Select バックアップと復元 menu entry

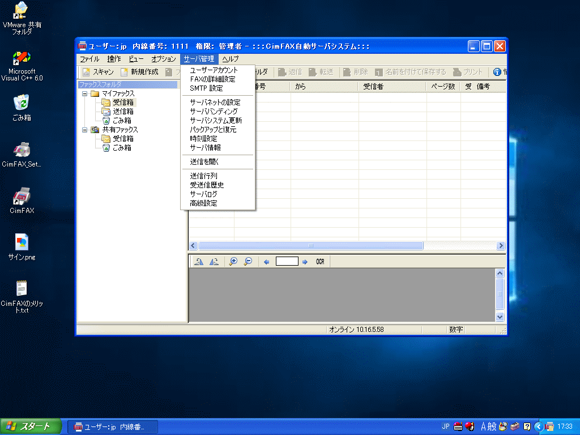point(218,130)
